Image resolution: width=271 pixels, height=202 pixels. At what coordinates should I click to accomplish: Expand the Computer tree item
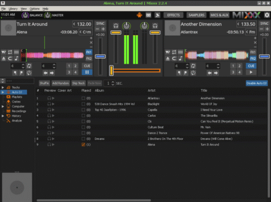[x=3, y=106]
